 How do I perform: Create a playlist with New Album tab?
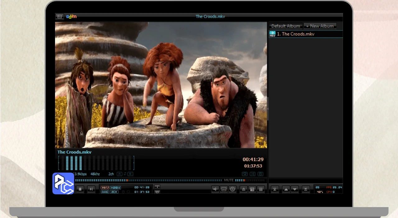click(x=320, y=26)
